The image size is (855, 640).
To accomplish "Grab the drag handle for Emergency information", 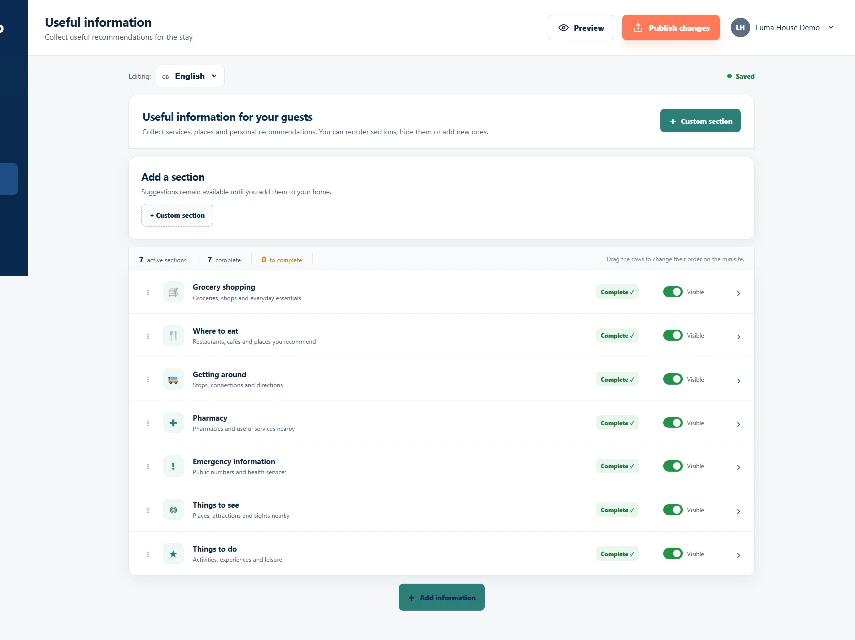I will point(148,466).
